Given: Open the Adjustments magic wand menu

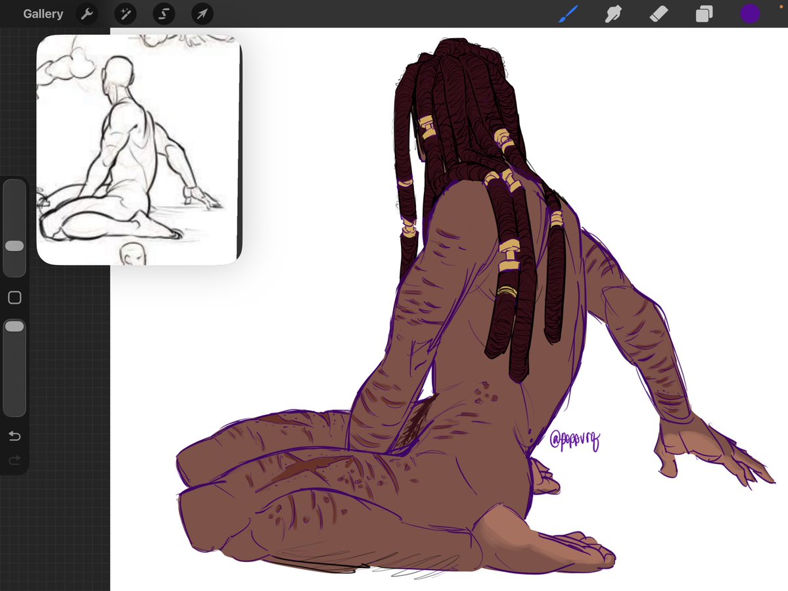Looking at the screenshot, I should 126,14.
